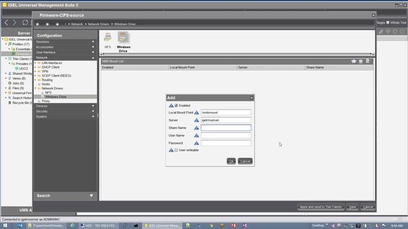Select the VPN tree node
Viewport: 408px width, 229px height.
click(45, 71)
